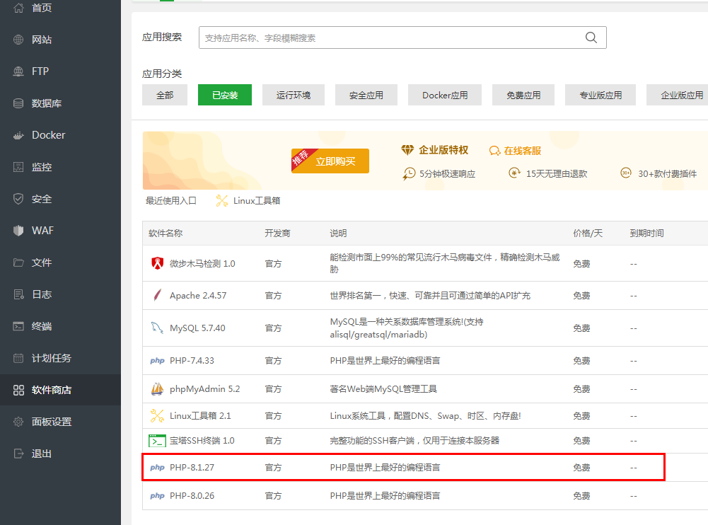Click the phpMyAdmin sailboat icon
Screen dimensions: 708x525
(157, 389)
